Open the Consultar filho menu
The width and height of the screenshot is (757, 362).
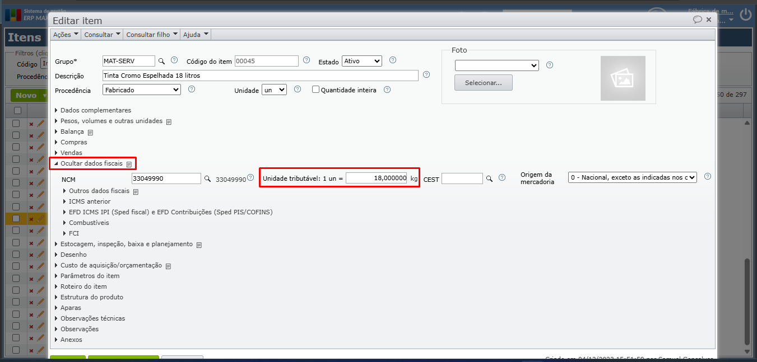coord(152,35)
